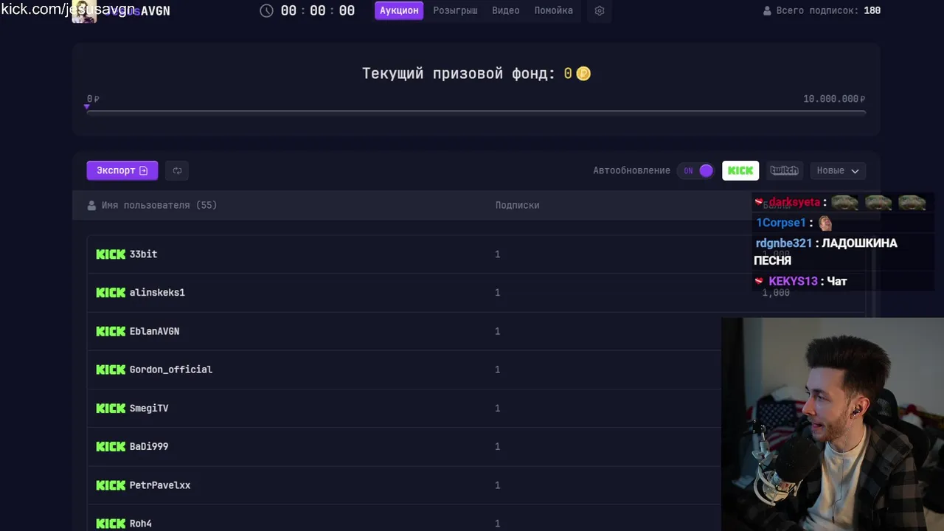Viewport: 944px width, 531px height.
Task: Switch to the Розыгрыш tab
Action: (455, 11)
